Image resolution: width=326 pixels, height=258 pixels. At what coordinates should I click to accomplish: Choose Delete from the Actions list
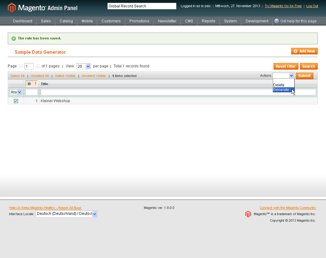279,85
